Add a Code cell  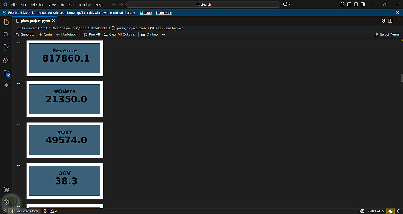[x=45, y=34]
